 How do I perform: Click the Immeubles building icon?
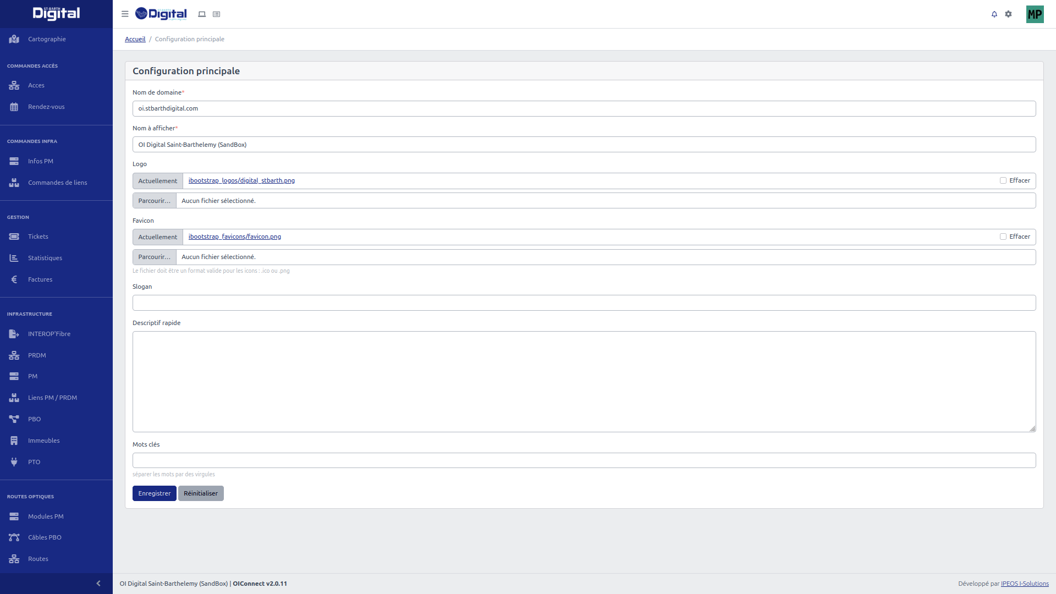(x=14, y=441)
